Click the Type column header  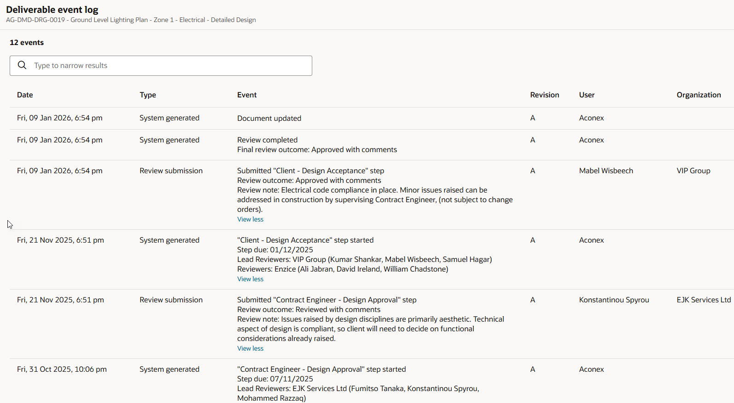click(x=148, y=95)
